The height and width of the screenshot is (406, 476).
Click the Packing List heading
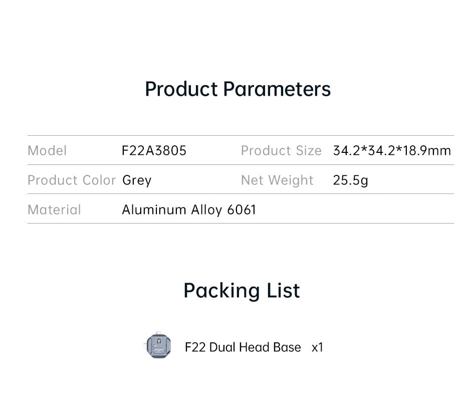242,291
